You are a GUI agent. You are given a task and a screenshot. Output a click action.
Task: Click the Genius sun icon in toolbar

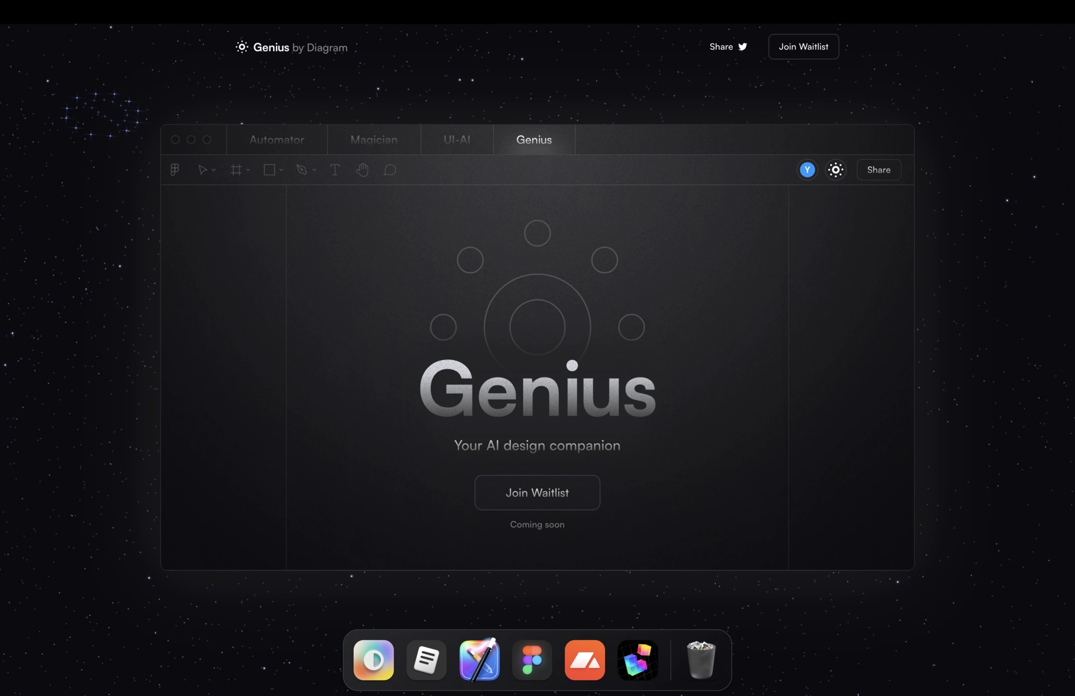(835, 170)
